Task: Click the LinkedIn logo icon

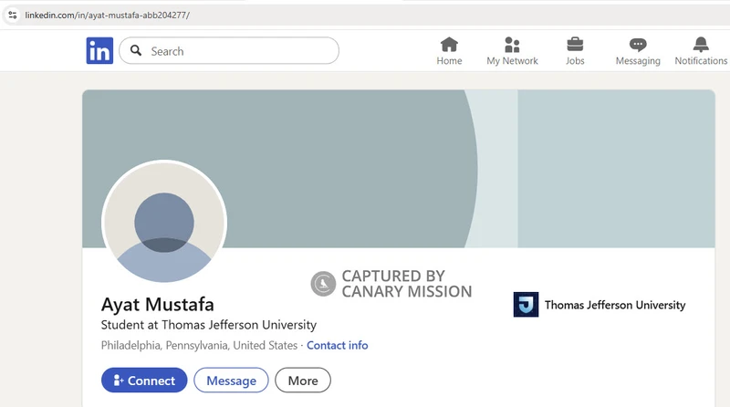Action: [99, 50]
